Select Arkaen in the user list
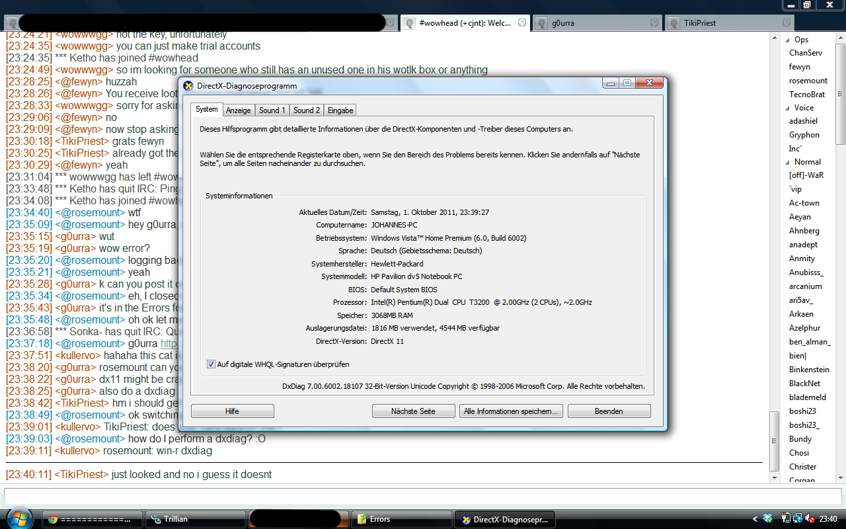The height and width of the screenshot is (529, 846). tap(801, 314)
